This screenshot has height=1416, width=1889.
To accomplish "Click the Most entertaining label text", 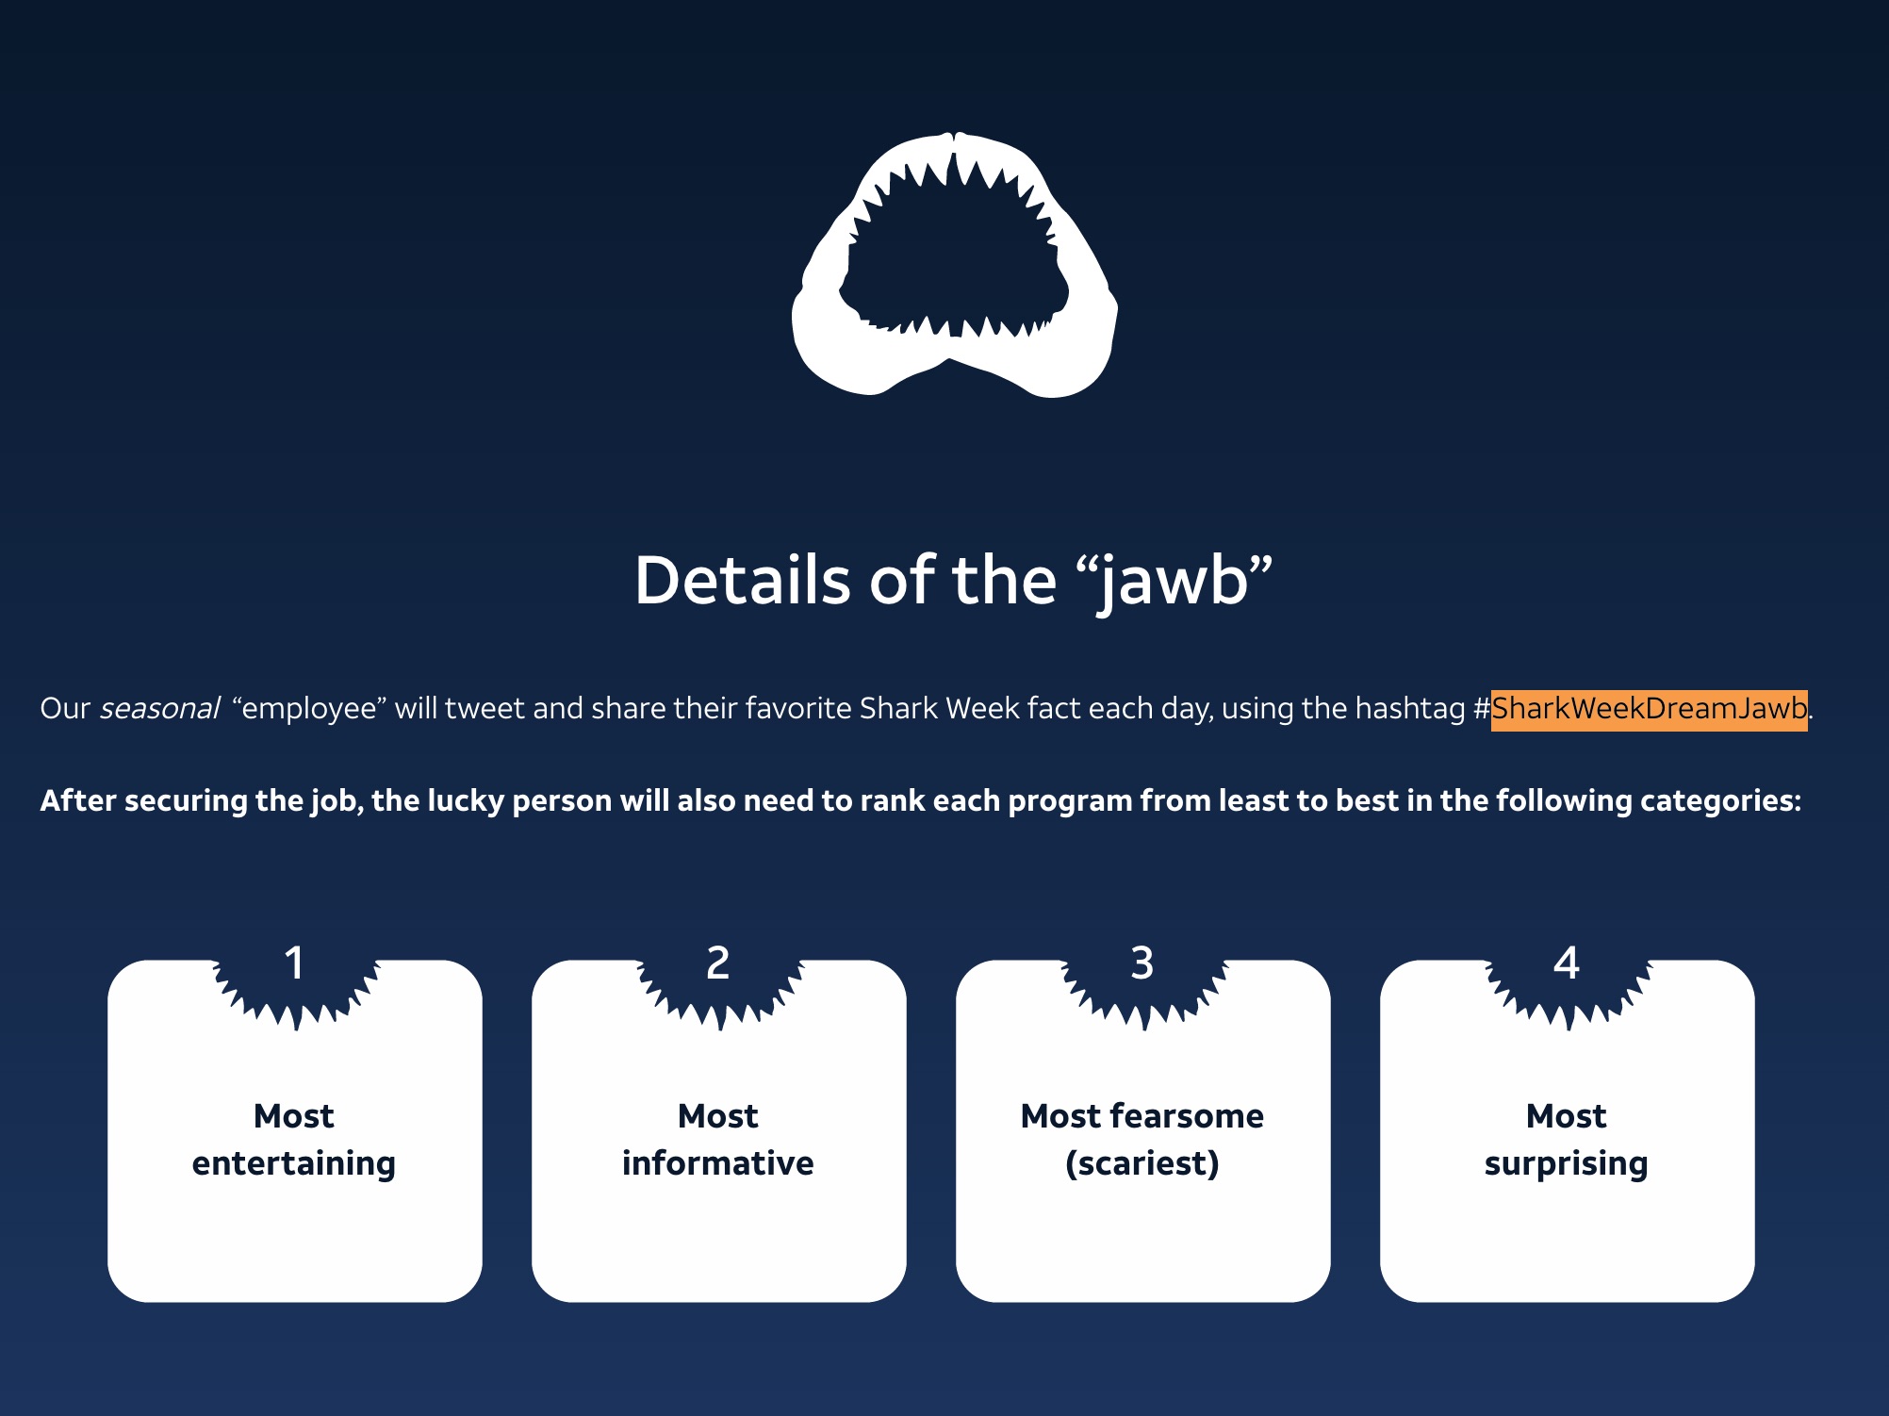I will pyautogui.click(x=294, y=1139).
